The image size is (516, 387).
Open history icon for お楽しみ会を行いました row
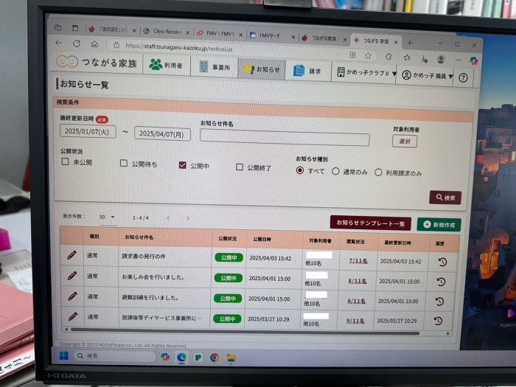[x=439, y=281]
